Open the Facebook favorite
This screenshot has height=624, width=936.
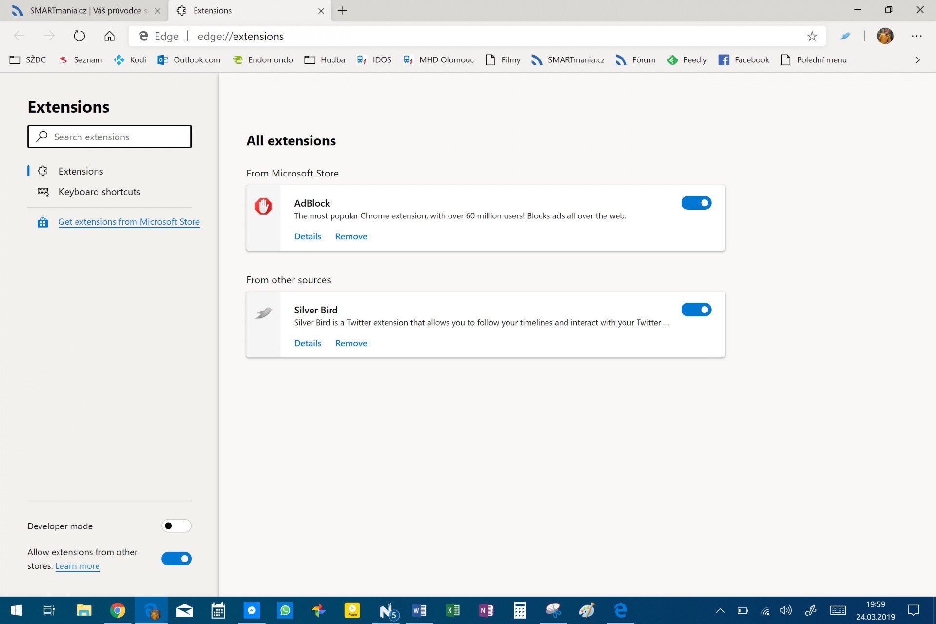click(744, 60)
